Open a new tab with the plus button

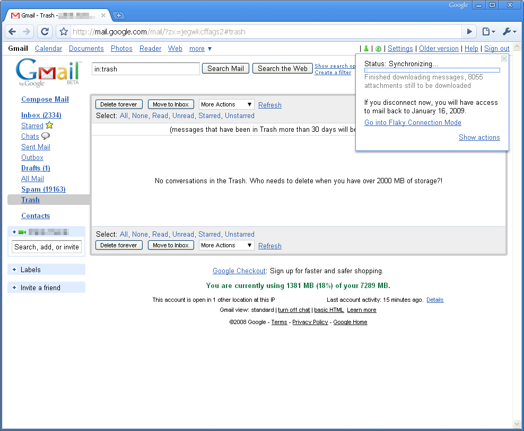tap(118, 15)
